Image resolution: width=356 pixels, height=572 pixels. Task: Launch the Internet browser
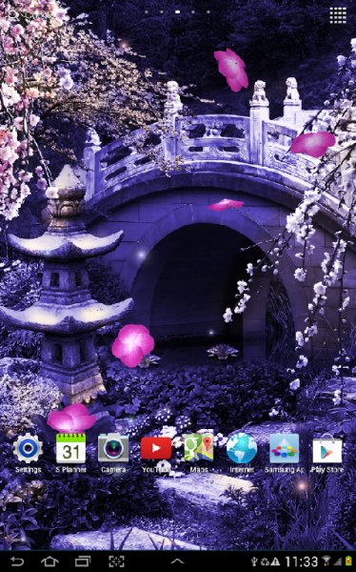tap(242, 453)
